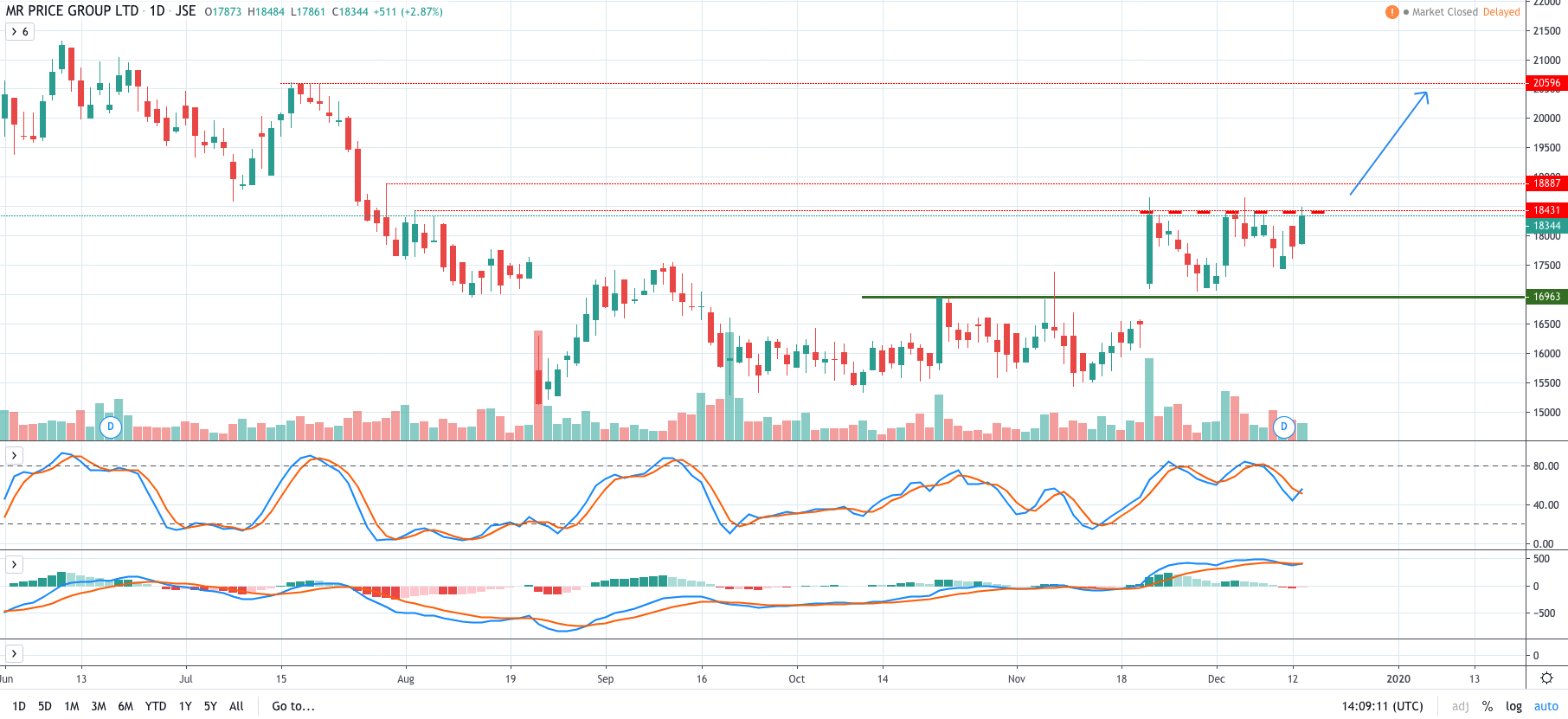Toggle the adj dividend adjustment option
The image size is (1568, 719).
(1460, 706)
